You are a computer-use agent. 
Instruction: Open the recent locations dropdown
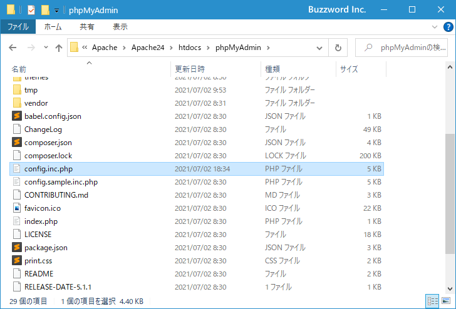pyautogui.click(x=46, y=47)
